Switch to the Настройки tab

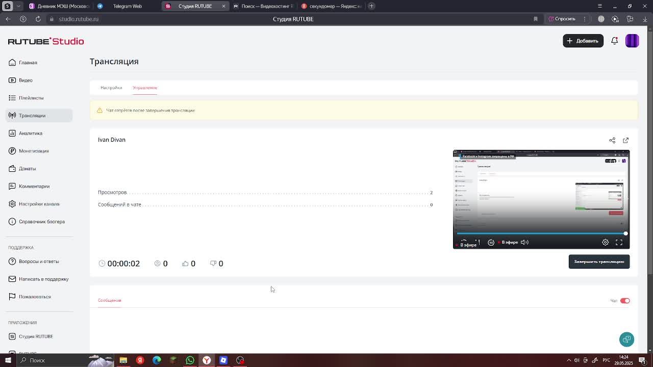[x=111, y=88]
